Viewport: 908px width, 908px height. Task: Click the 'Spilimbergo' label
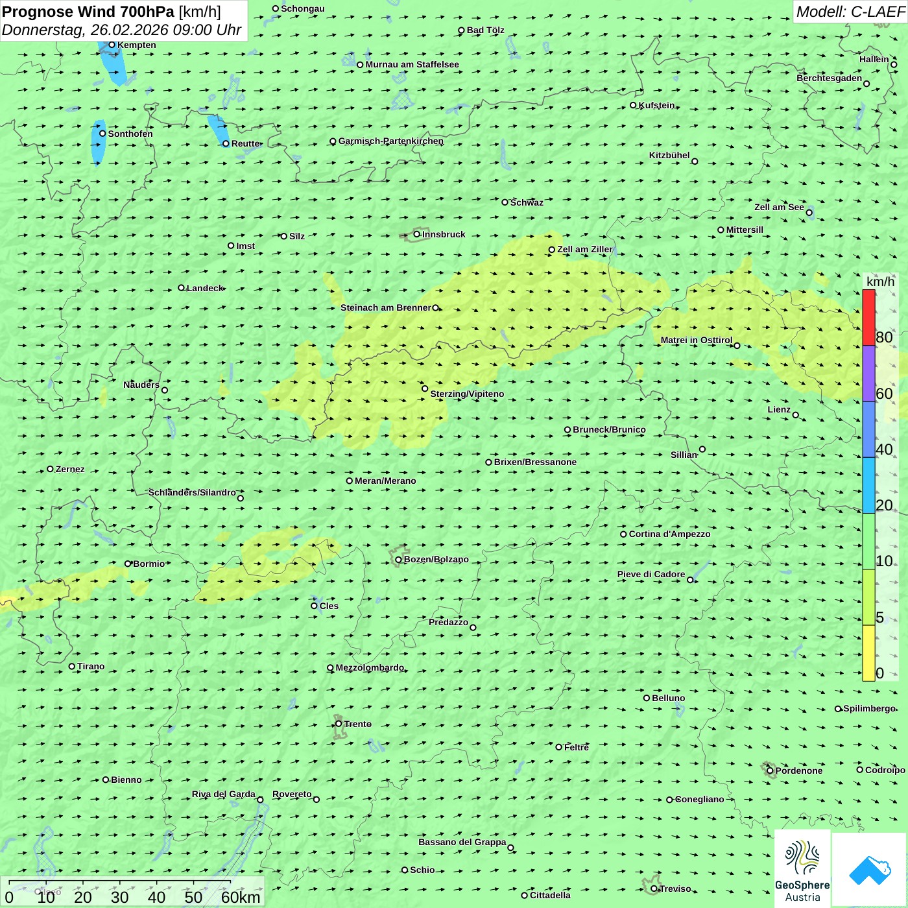(869, 708)
